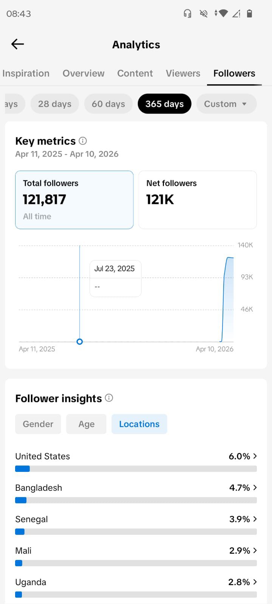Click the chart data point marker

click(x=80, y=342)
